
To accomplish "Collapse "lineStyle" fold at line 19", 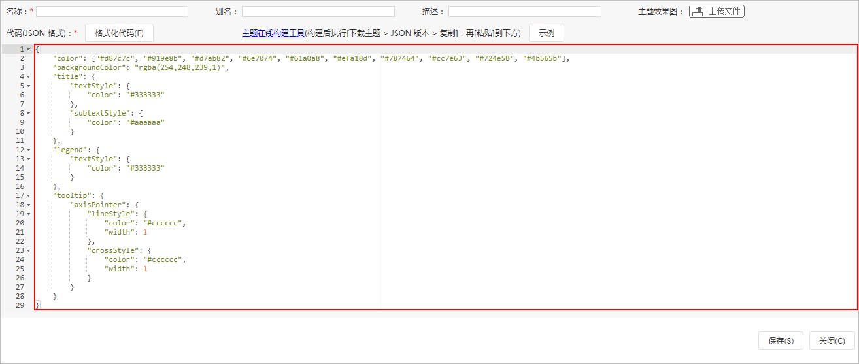I will (x=29, y=214).
